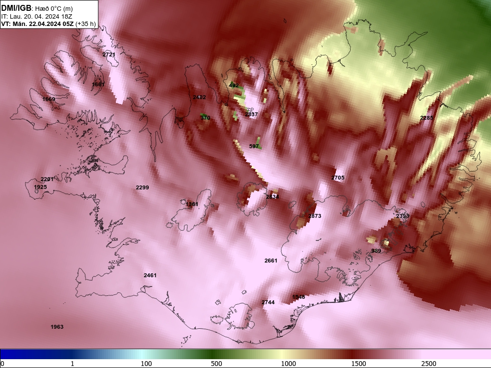Click the DMI/IGB title text

pyautogui.click(x=16, y=8)
